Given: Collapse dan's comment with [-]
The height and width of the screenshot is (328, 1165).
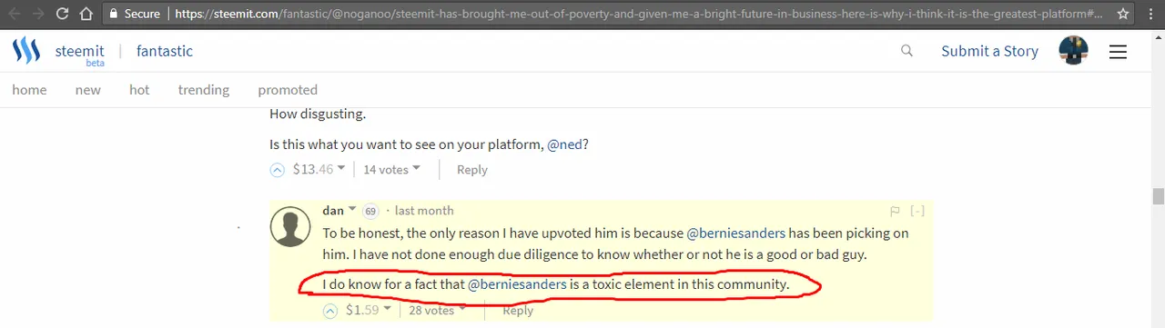Looking at the screenshot, I should 917,211.
